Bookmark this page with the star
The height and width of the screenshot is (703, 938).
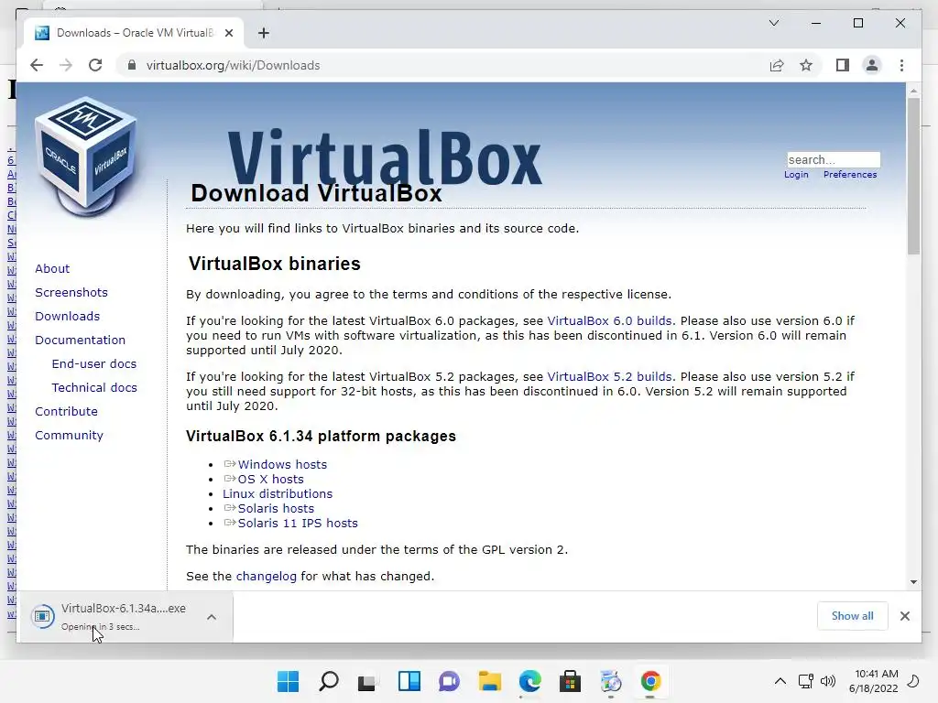tap(806, 65)
